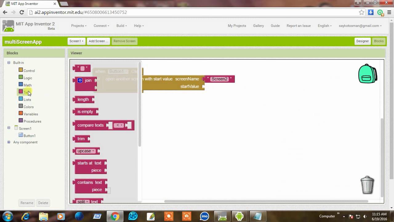Click the Delete button in Blocks panel
Screen dimensions: 394x222
coord(43,203)
